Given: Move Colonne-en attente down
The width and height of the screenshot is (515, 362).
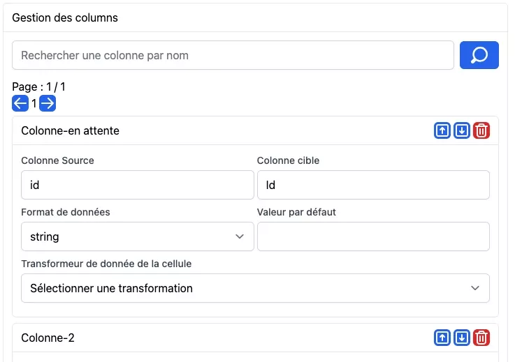Looking at the screenshot, I should tap(461, 130).
